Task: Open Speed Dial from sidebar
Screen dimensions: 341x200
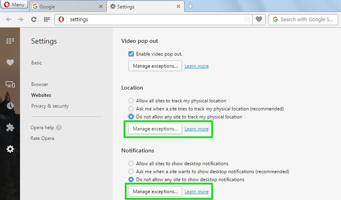Action: pyautogui.click(x=10, y=41)
